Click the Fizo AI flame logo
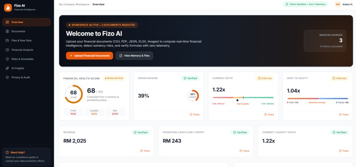Viewport: 356px width, 167px height. point(8,7)
